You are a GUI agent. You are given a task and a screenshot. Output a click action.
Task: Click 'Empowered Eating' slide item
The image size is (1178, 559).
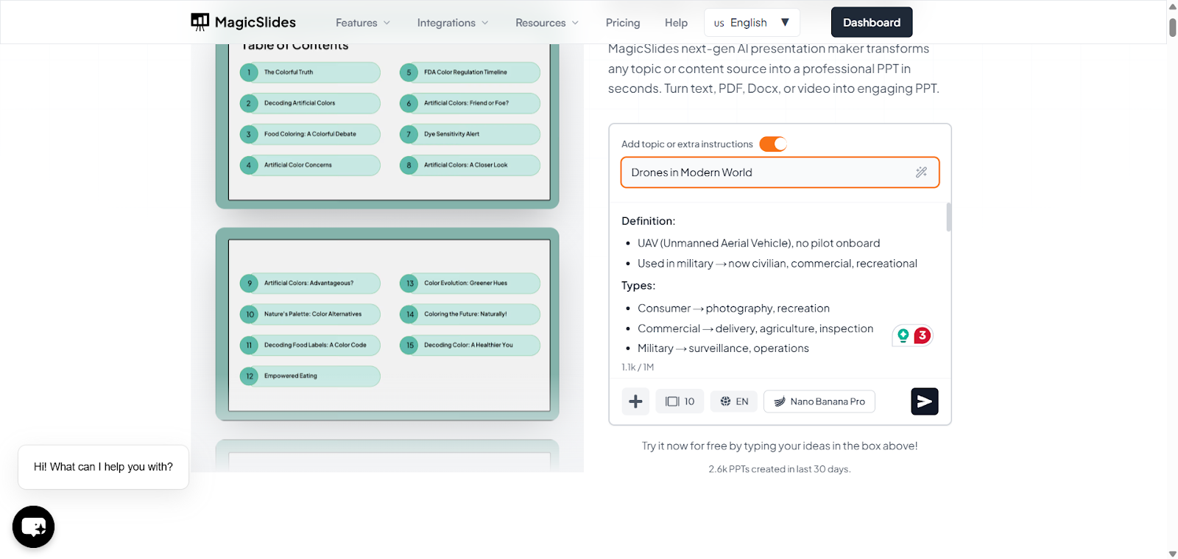[x=310, y=376]
